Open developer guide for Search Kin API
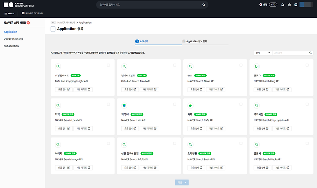 pos(150,129)
